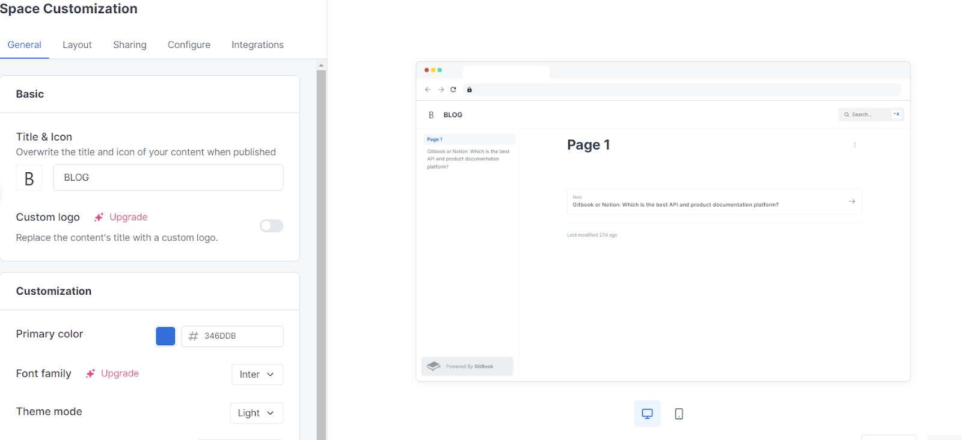Open the Configure tab
The height and width of the screenshot is (440, 962).
[x=189, y=45]
